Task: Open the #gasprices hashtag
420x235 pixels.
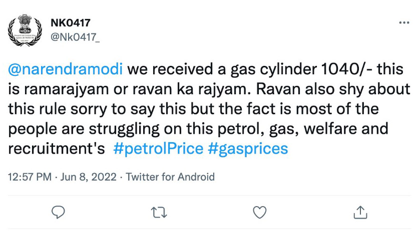Action: tap(247, 149)
